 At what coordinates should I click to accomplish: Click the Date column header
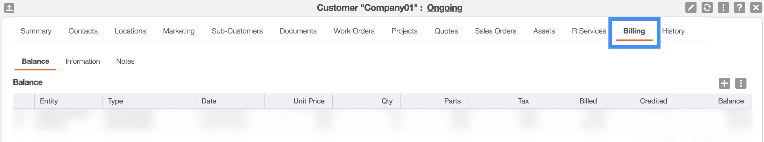click(209, 101)
